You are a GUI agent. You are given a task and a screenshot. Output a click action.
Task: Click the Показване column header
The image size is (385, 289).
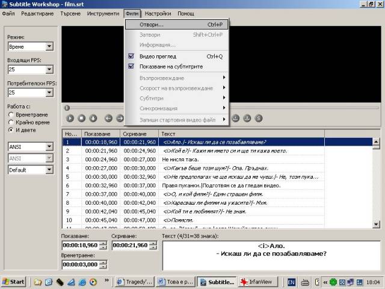click(x=100, y=134)
